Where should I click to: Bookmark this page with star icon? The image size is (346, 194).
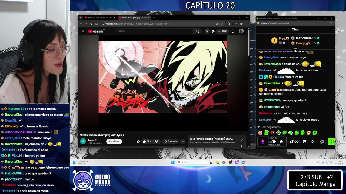point(221,24)
